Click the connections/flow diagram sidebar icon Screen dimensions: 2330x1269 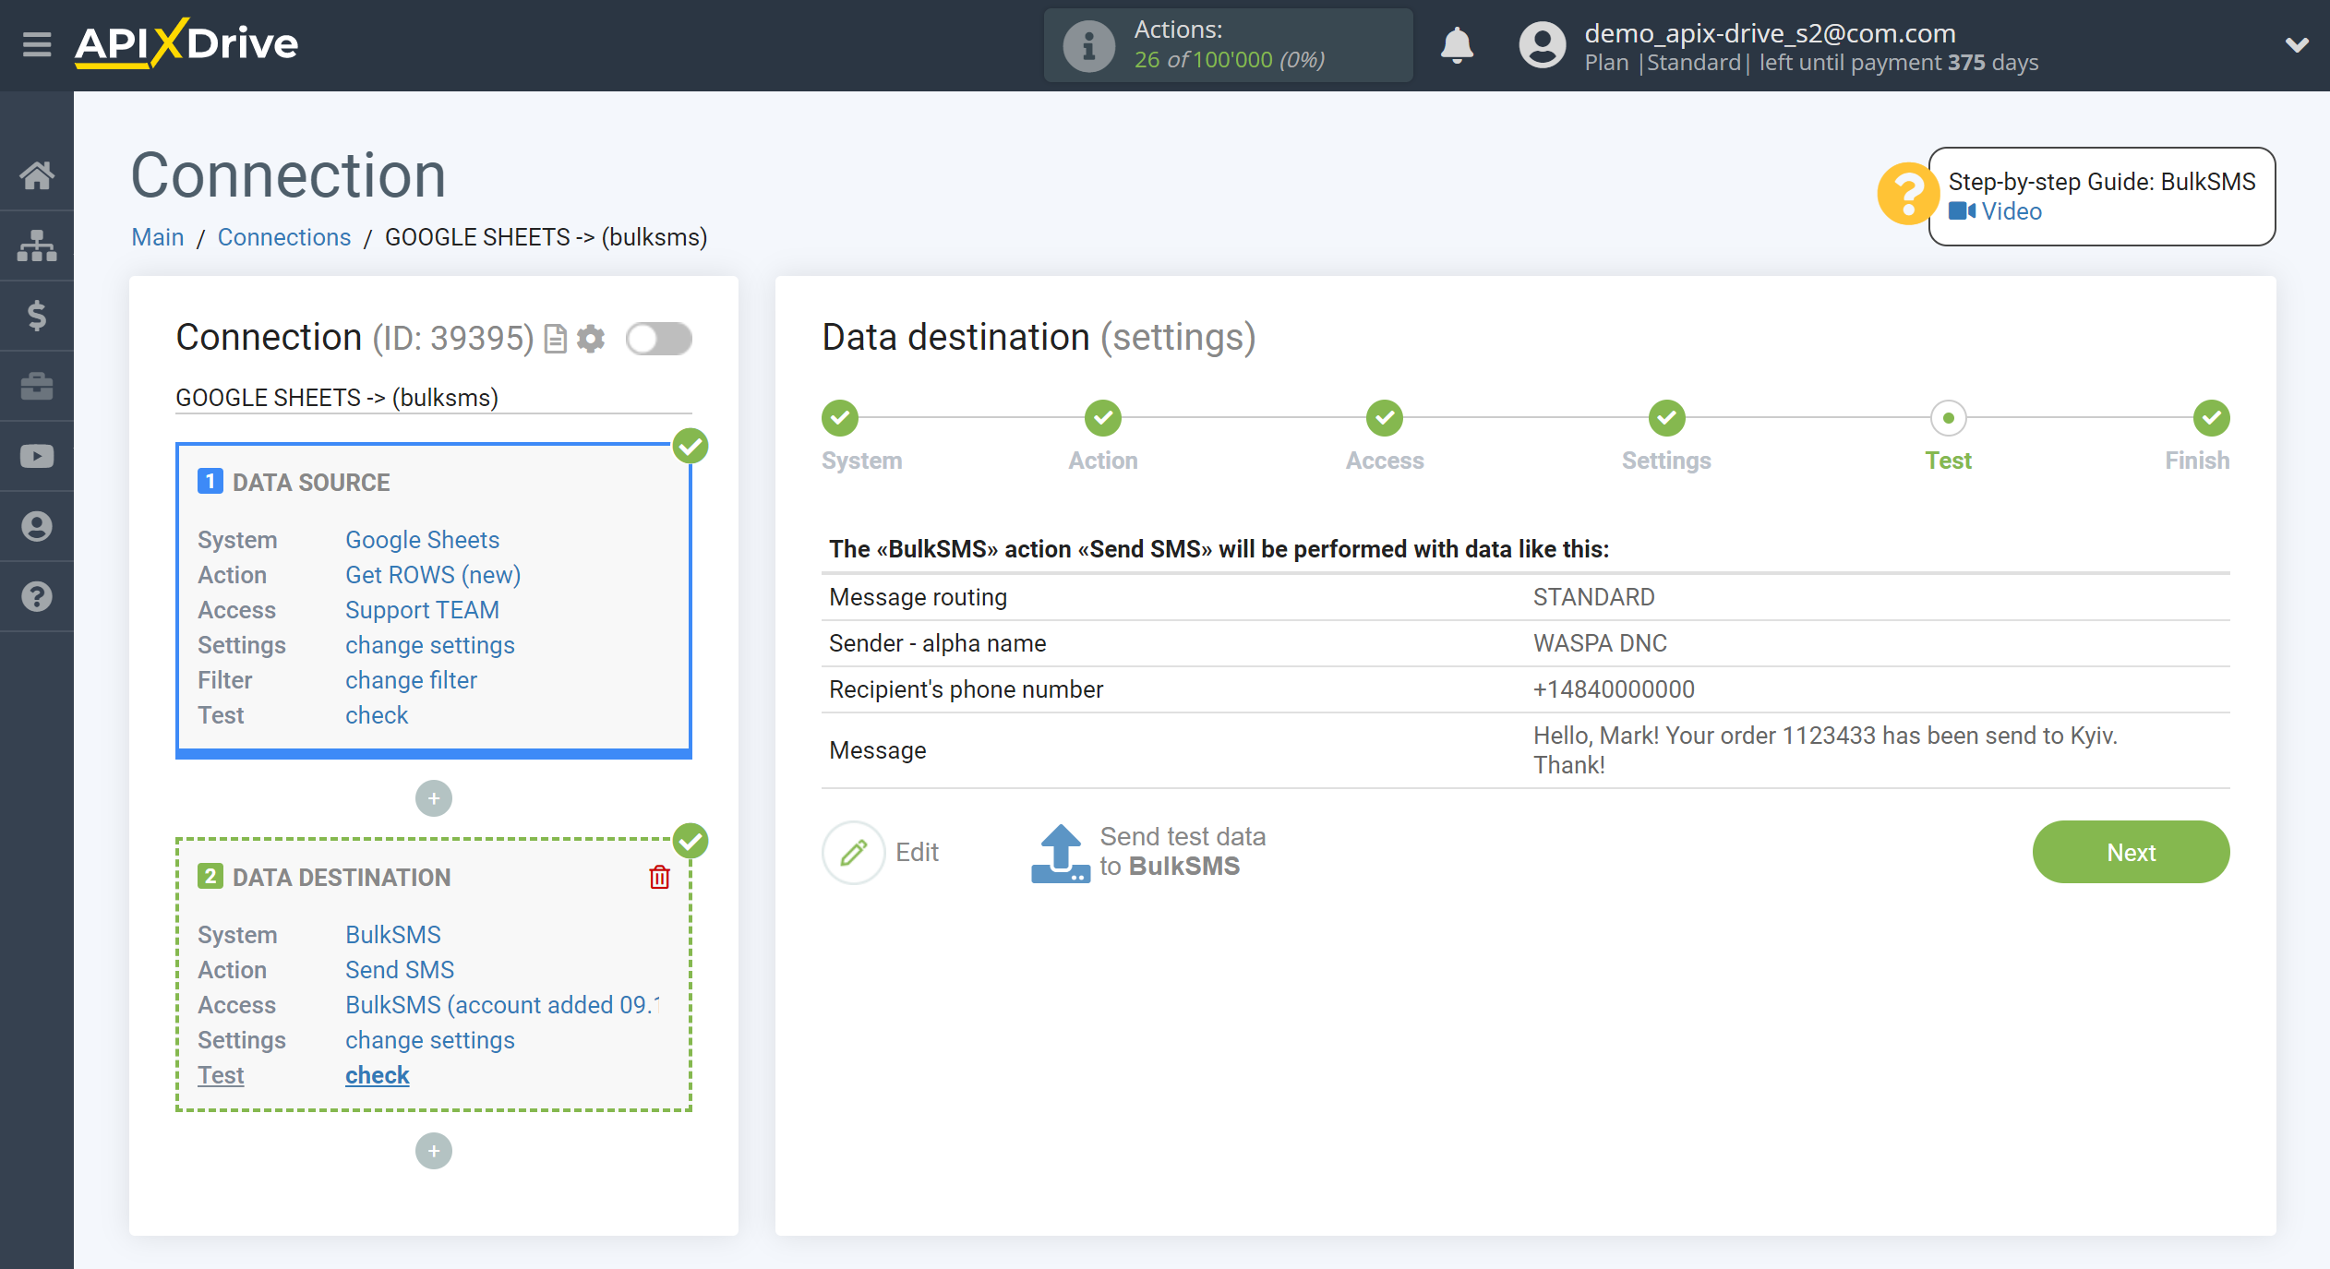(x=38, y=245)
